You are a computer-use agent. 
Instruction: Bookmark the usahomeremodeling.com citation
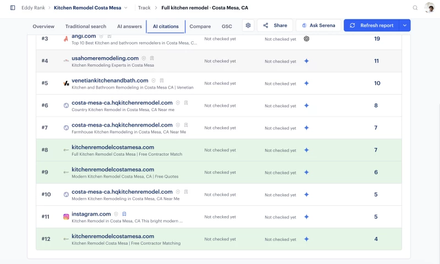click(x=152, y=58)
